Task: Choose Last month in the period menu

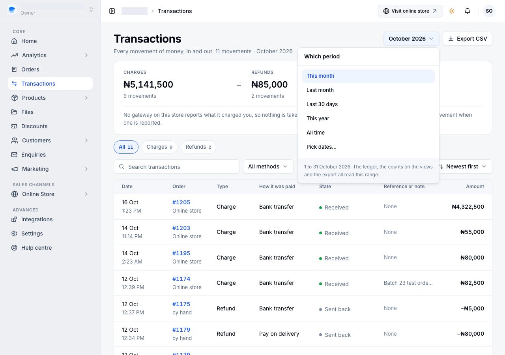Action: click(x=368, y=90)
